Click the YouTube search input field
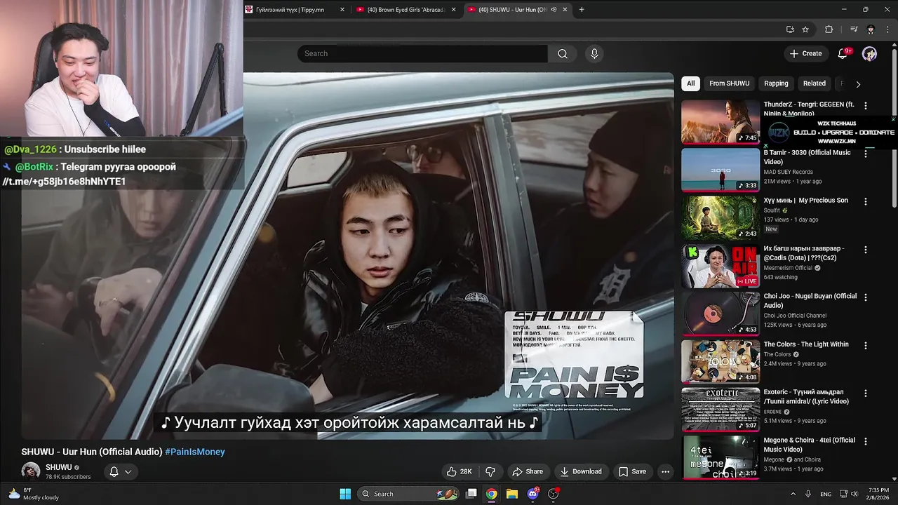 pos(422,54)
